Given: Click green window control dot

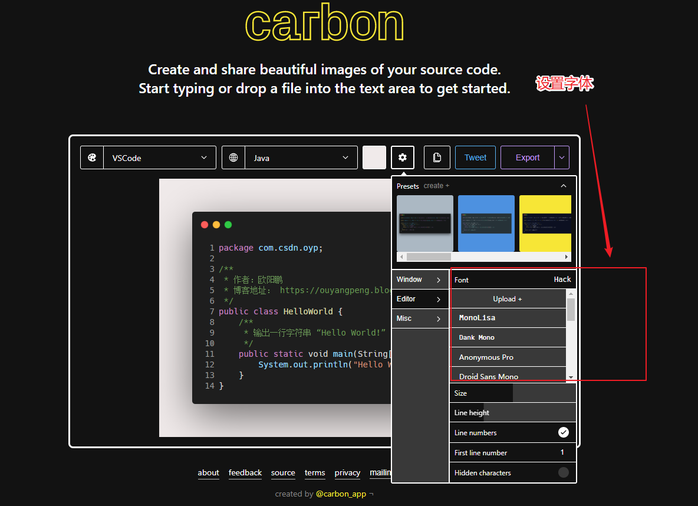Looking at the screenshot, I should (228, 225).
